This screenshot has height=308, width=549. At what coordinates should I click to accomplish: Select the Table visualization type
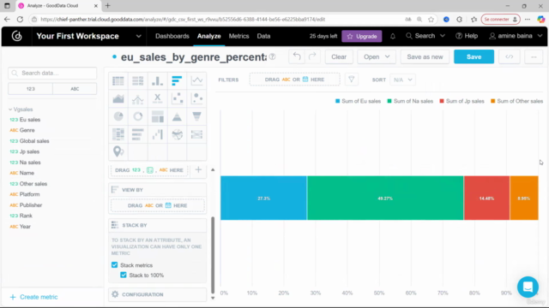[x=118, y=80]
